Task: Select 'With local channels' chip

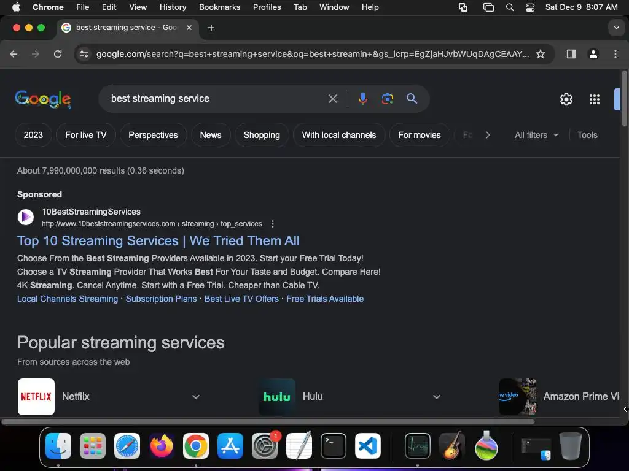Action: click(339, 135)
